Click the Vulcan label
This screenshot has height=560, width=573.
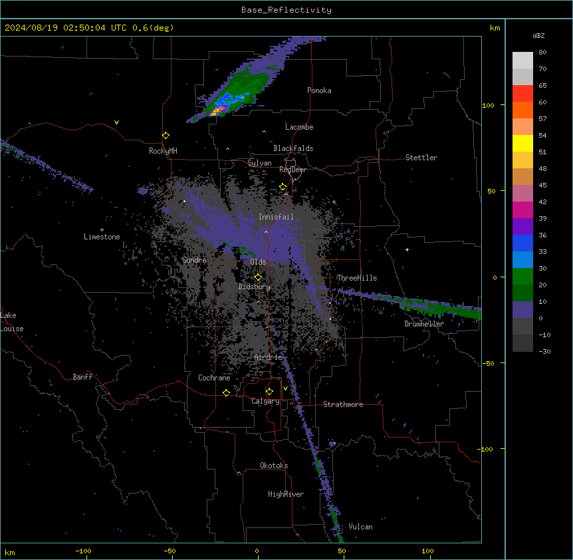pos(360,527)
